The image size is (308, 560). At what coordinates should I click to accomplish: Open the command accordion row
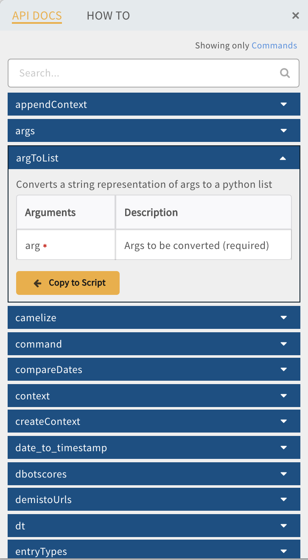tap(154, 344)
